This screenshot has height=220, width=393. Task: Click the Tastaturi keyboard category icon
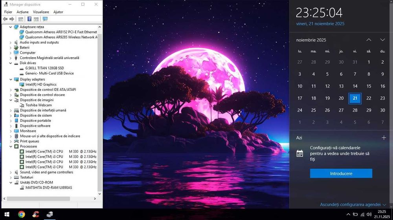click(x=16, y=177)
